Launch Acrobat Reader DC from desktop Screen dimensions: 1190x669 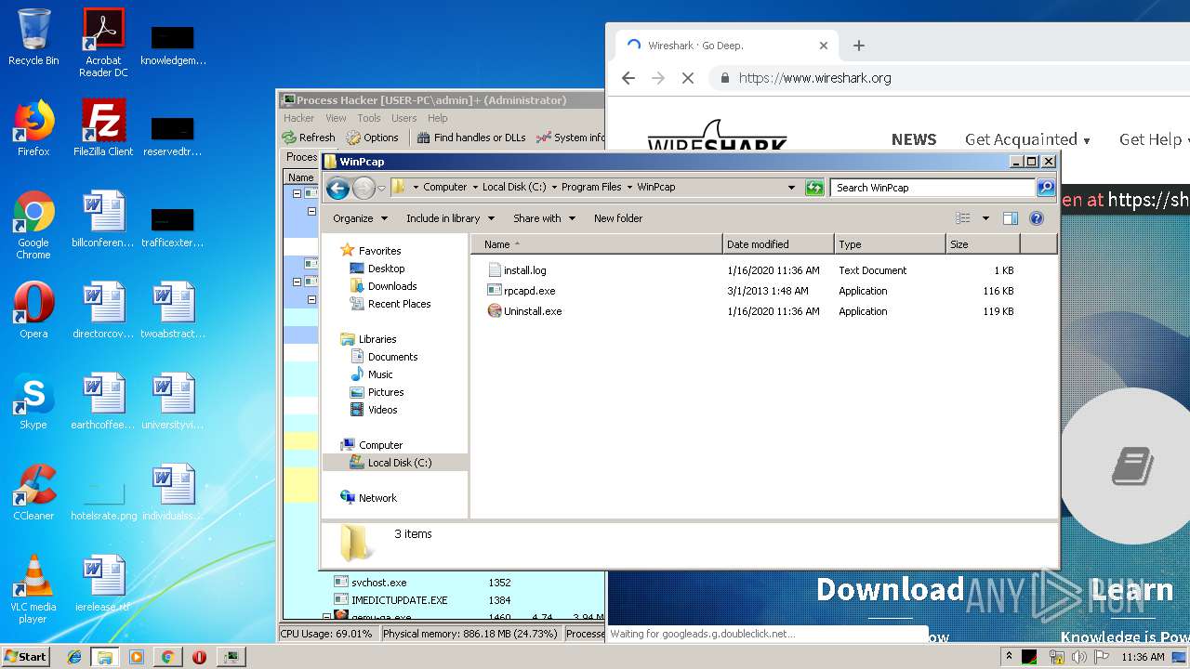coord(103,43)
